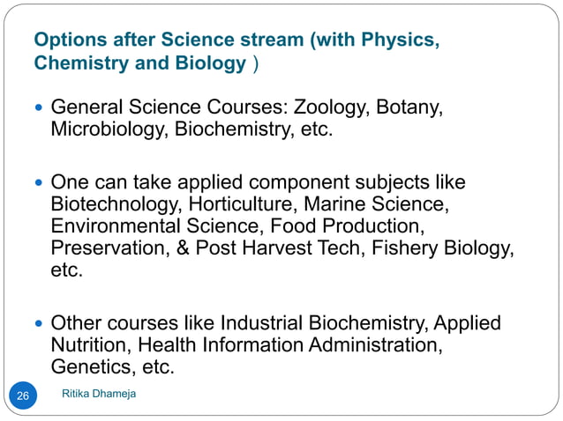The height and width of the screenshot is (421, 563).
Task: Select the word Zoology
Action: pyautogui.click(x=331, y=107)
